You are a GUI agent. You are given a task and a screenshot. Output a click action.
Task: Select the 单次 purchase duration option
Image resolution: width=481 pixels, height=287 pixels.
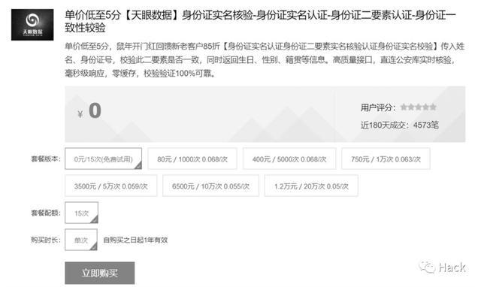click(81, 240)
